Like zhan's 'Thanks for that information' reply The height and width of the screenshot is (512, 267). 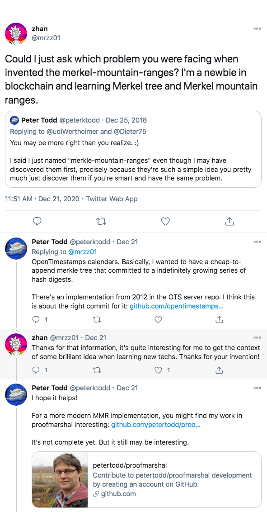click(x=158, y=370)
